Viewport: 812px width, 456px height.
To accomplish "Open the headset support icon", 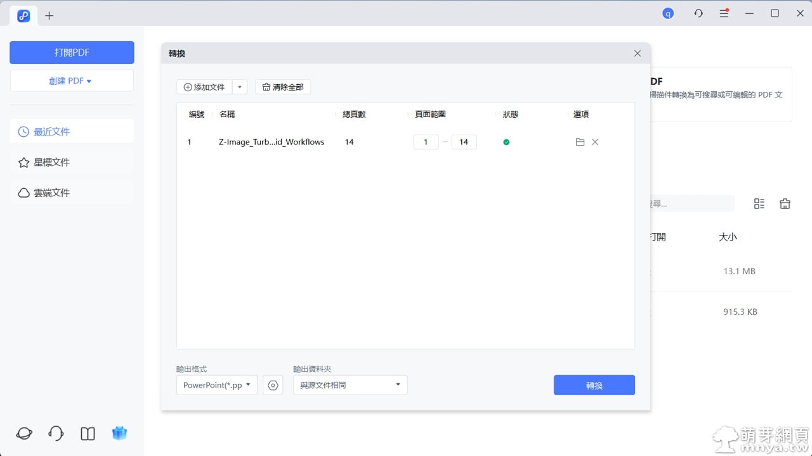I will (56, 433).
